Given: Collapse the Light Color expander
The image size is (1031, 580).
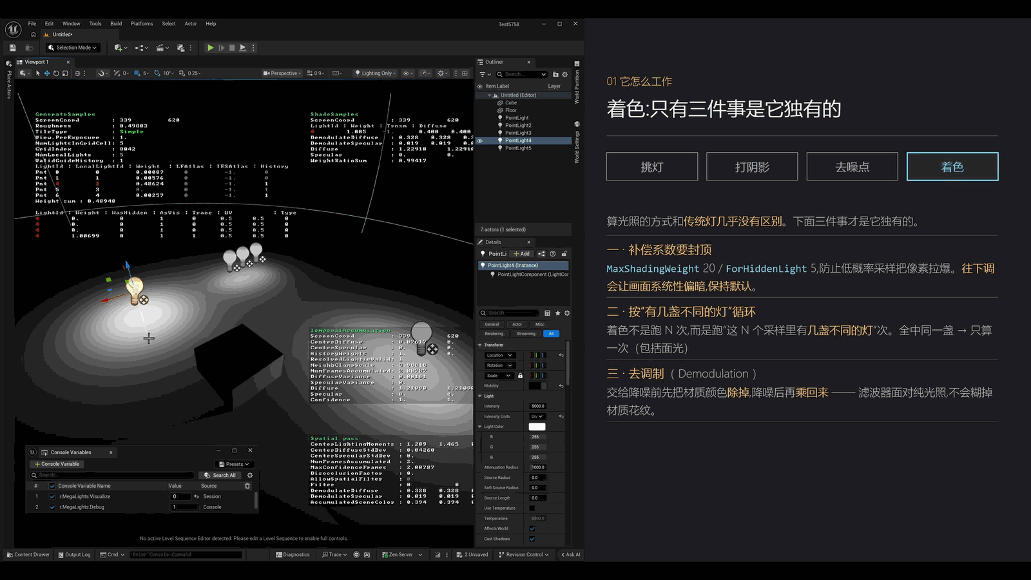Looking at the screenshot, I should (480, 427).
